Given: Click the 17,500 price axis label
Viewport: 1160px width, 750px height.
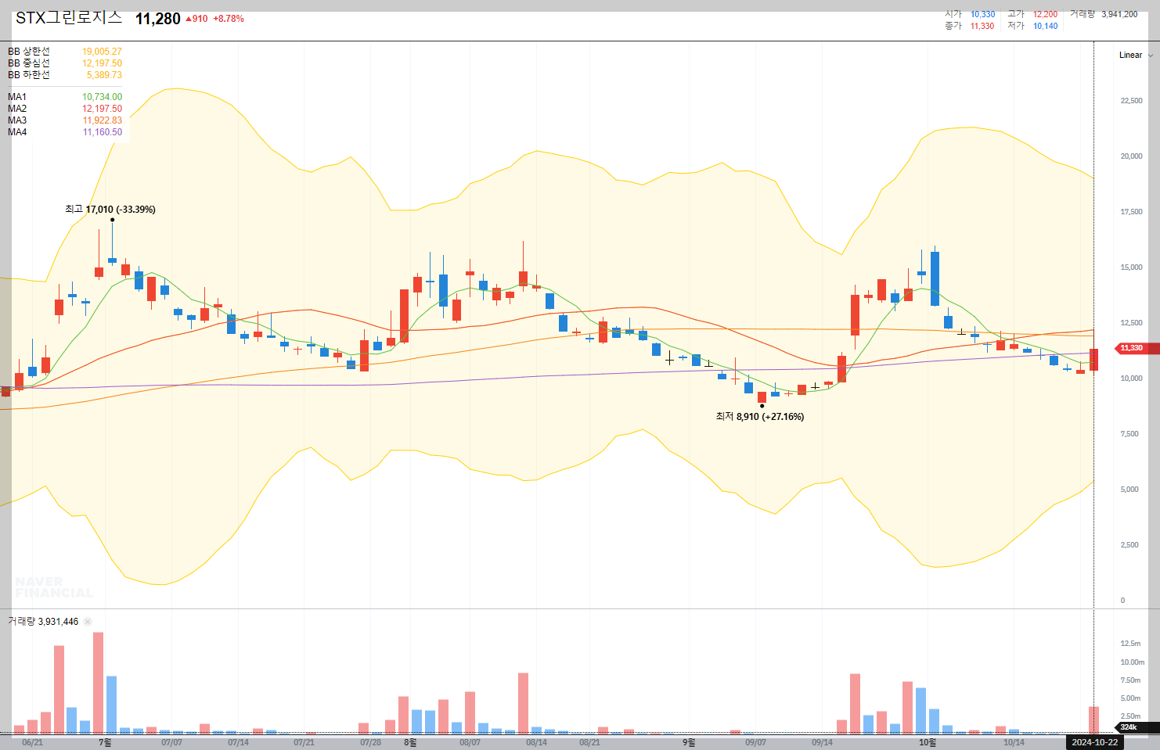Looking at the screenshot, I should click(x=1131, y=212).
